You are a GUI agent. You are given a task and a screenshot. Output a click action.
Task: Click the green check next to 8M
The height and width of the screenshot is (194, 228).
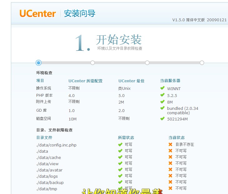[x=162, y=101]
